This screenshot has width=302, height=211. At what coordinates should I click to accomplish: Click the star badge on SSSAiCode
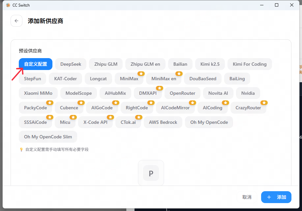50,117
